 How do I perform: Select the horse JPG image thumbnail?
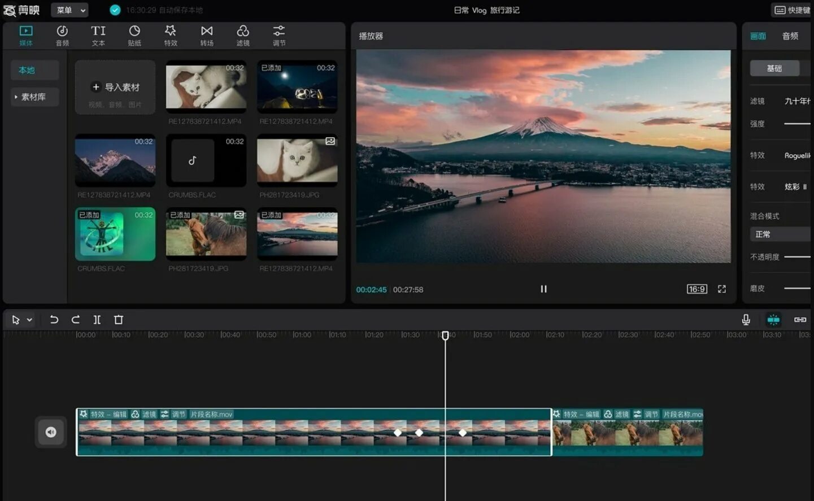coord(206,234)
